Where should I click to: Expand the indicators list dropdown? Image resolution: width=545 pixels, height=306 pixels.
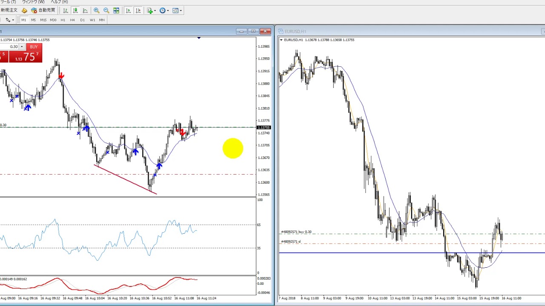point(151,11)
